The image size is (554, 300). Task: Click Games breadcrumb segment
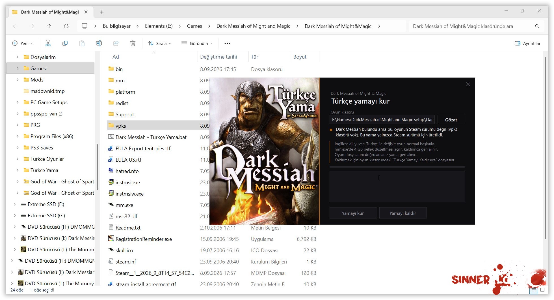[x=194, y=26]
